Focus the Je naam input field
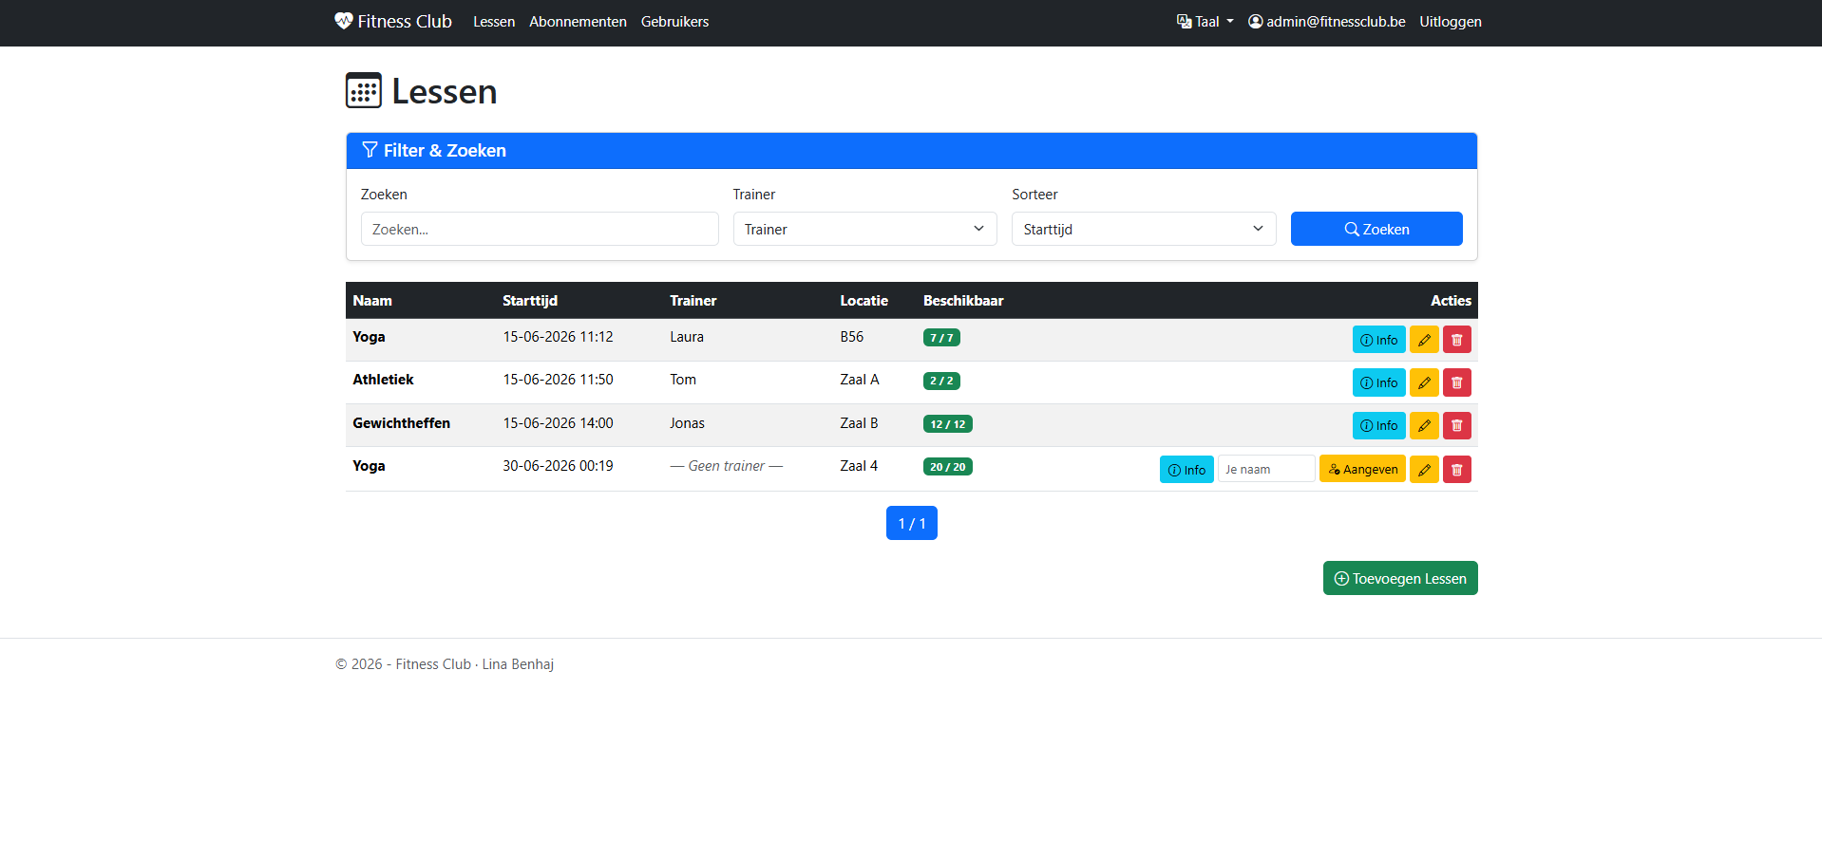 [1266, 469]
